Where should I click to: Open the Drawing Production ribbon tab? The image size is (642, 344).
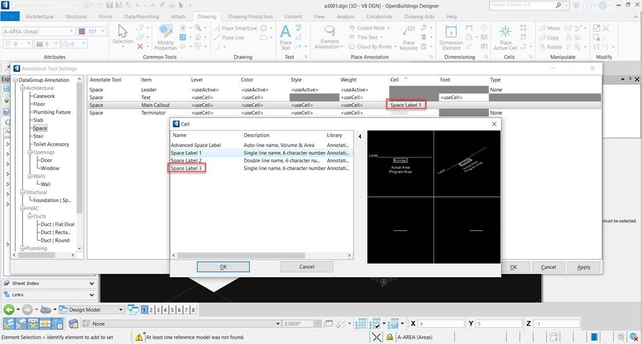pyautogui.click(x=250, y=16)
